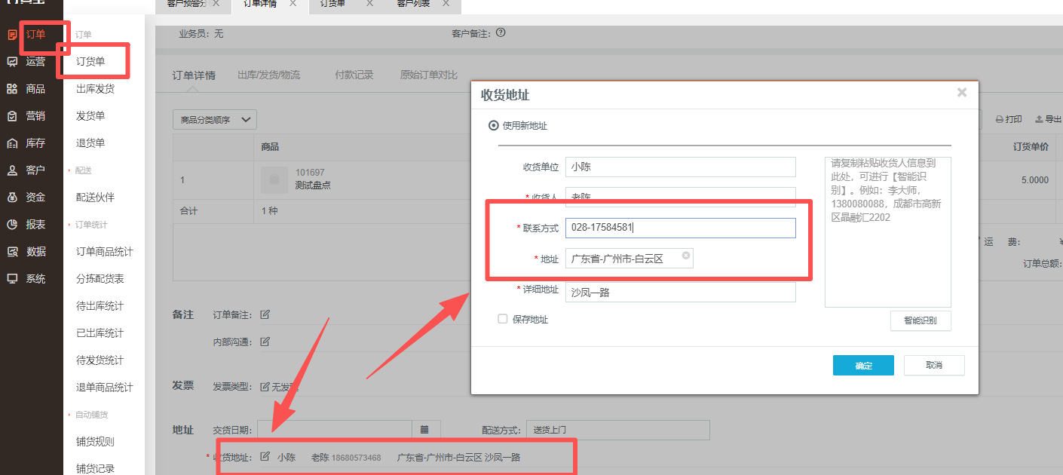Click the help icon next to 客户备注
Screen dimensions: 1063x475
click(x=501, y=33)
